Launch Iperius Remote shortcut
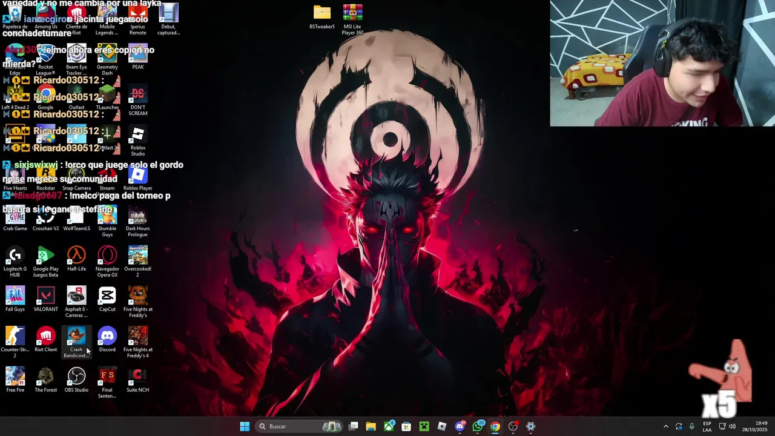Image resolution: width=775 pixels, height=436 pixels. tap(137, 19)
